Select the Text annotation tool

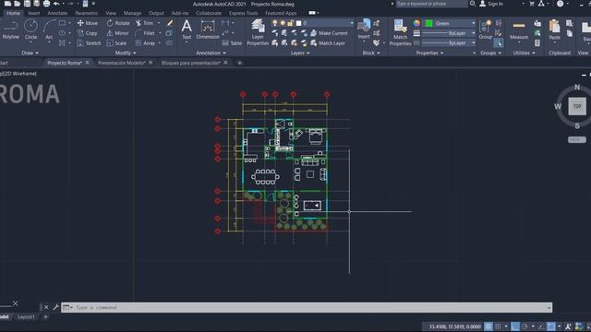click(187, 30)
